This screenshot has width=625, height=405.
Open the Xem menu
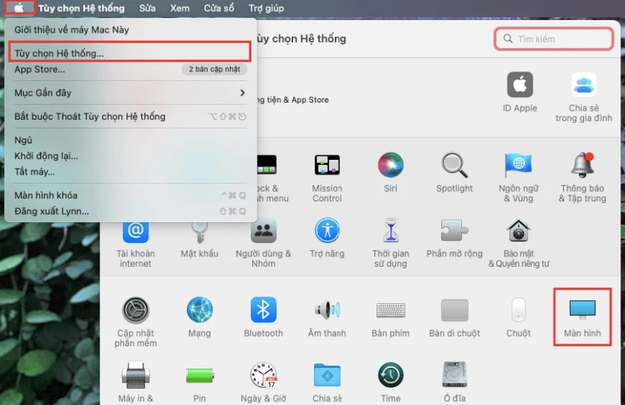tap(180, 8)
